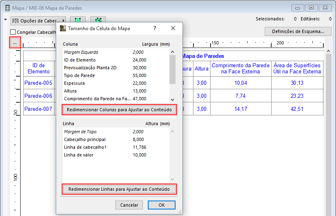Click length value 7,74
Image resolution: width=336 pixels, height=216 pixels.
(241, 96)
